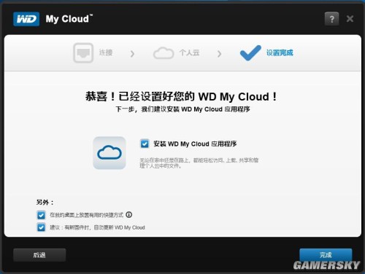
Task: Close the My Cloud setup window
Action: pos(350,19)
